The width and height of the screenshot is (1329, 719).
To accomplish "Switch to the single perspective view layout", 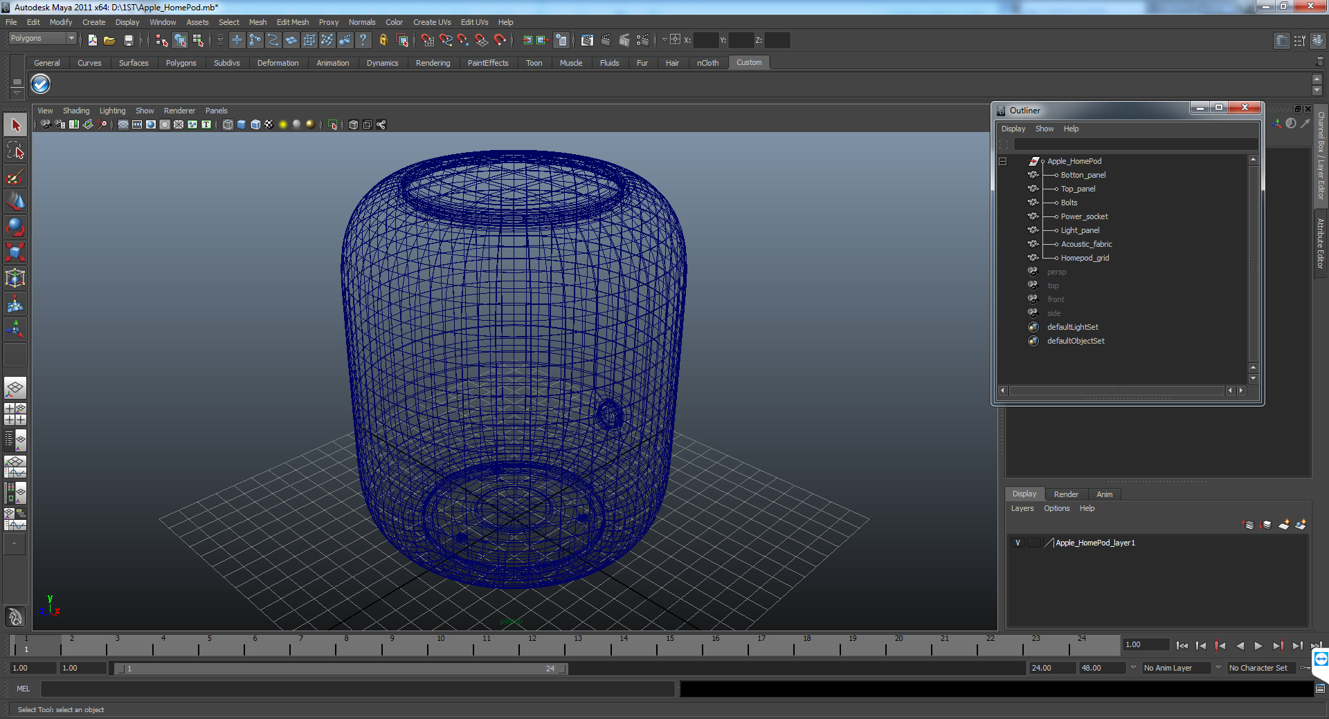I will [x=15, y=388].
